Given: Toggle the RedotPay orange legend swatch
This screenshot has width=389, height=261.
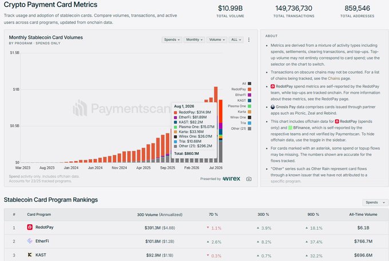Looking at the screenshot, I should tap(249, 89).
